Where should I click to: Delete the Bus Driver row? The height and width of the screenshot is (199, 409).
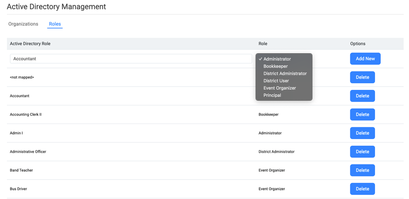point(362,189)
